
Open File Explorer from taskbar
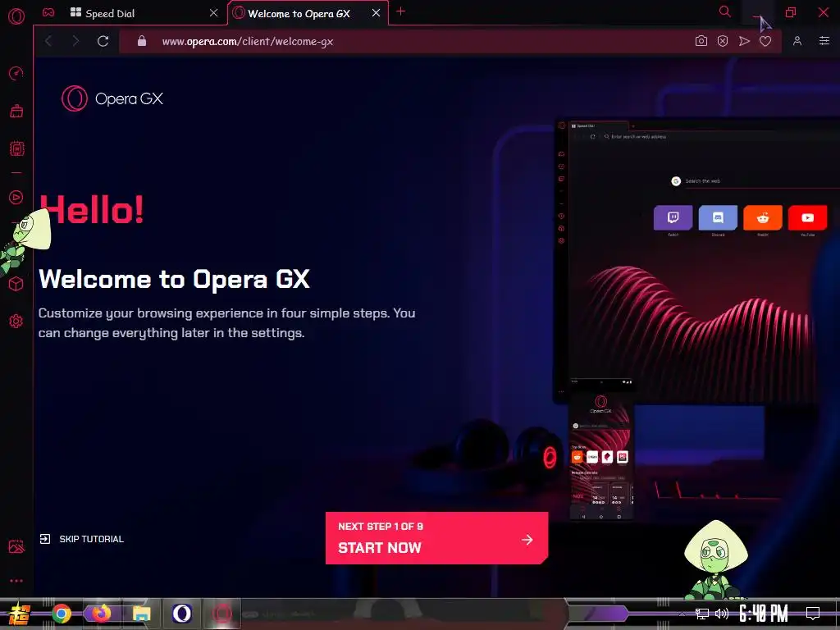click(x=141, y=614)
